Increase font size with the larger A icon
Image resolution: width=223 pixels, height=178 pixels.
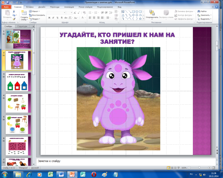point(75,13)
